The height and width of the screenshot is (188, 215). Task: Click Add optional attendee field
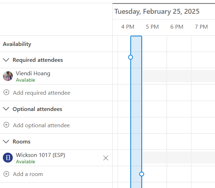click(41, 125)
